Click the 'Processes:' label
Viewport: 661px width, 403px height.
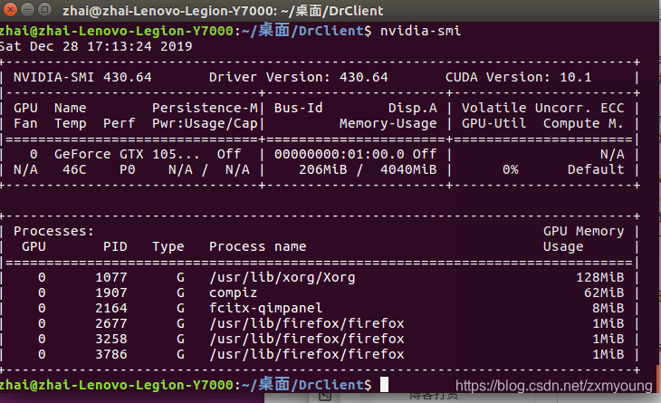[x=53, y=231]
